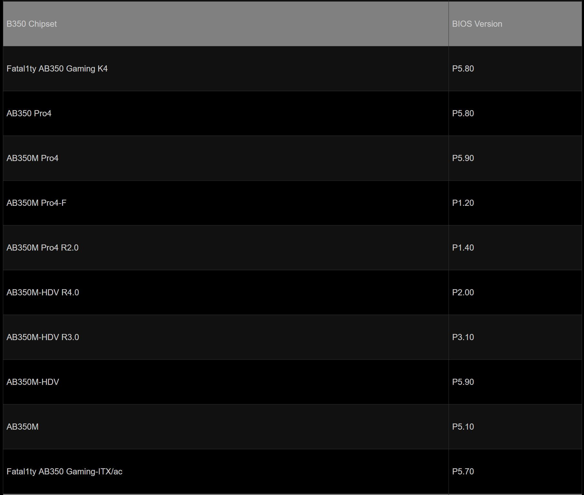Select the plain AB350M motherboard cell
The image size is (584, 495).
pos(23,427)
